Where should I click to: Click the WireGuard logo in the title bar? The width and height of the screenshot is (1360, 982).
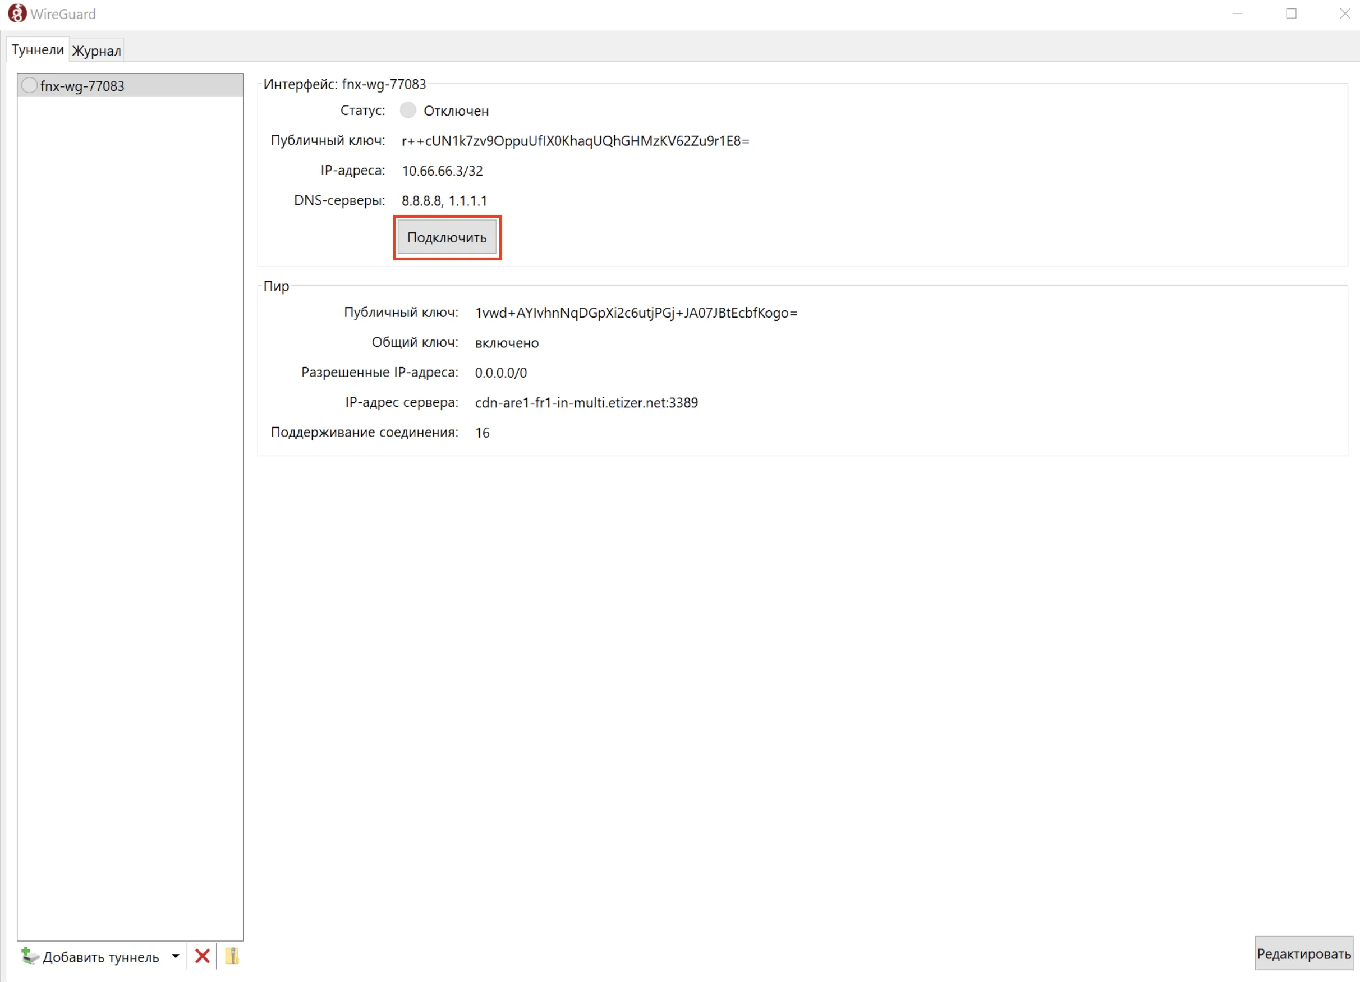click(x=17, y=13)
